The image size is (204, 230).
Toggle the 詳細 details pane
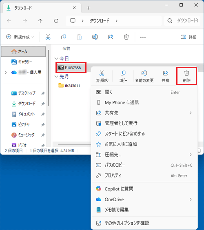coord(188,37)
